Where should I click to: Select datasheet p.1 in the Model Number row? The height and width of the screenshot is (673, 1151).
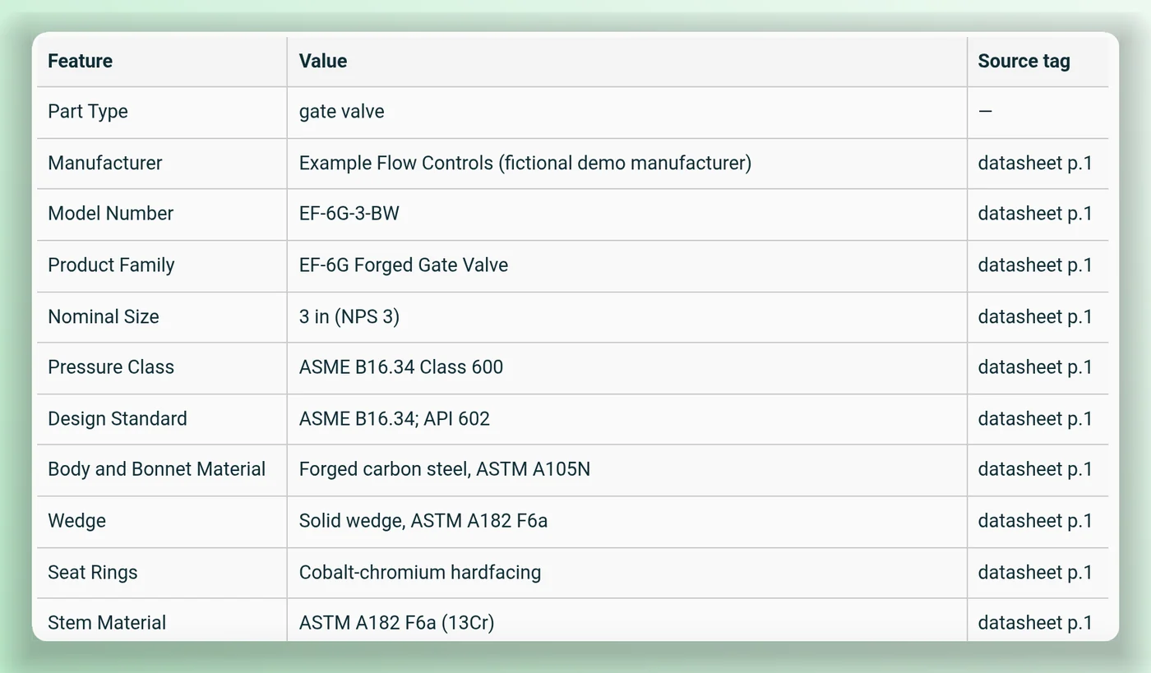coord(1035,214)
